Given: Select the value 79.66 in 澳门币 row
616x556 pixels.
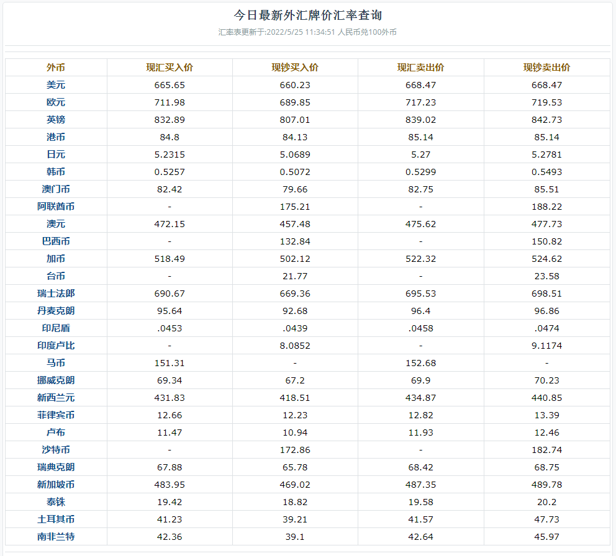Looking at the screenshot, I should coord(295,189).
